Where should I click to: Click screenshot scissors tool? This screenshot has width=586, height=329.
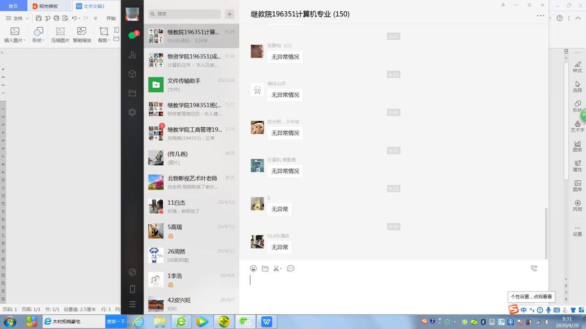coord(276,269)
